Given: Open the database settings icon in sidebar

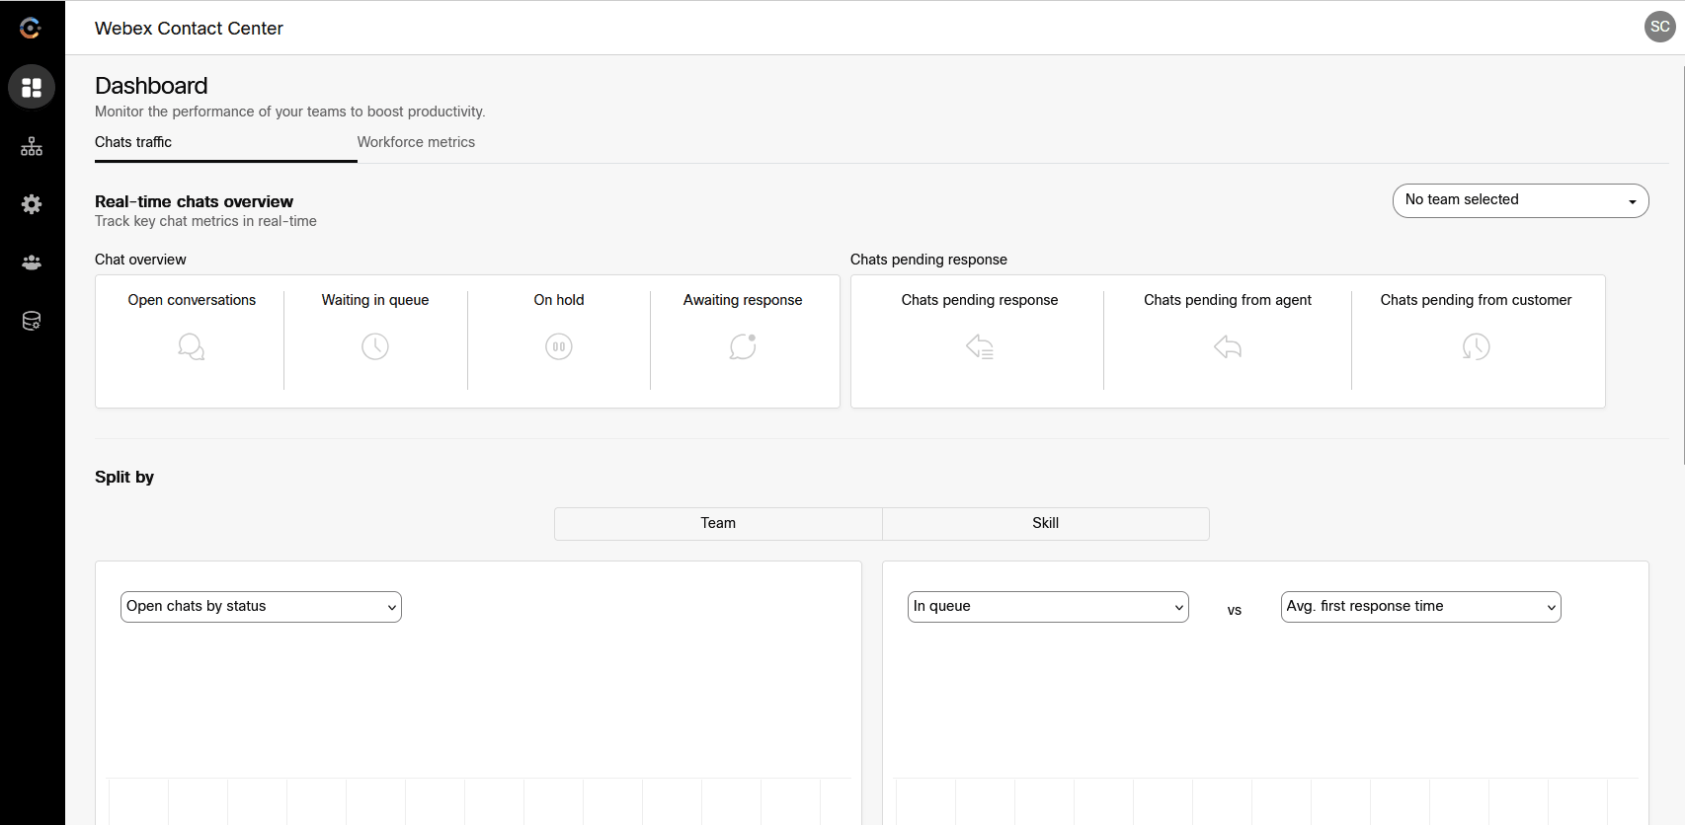Looking at the screenshot, I should pyautogui.click(x=32, y=321).
